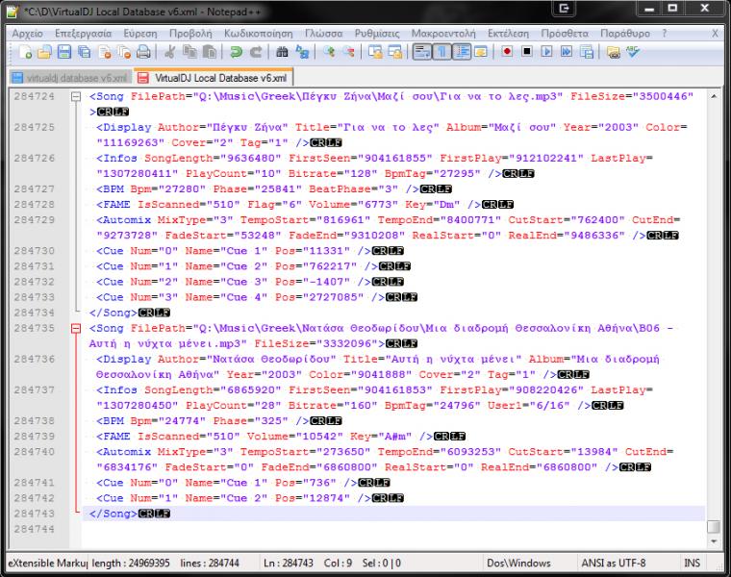
Task: Stop macro recording with the black square
Action: tap(527, 52)
